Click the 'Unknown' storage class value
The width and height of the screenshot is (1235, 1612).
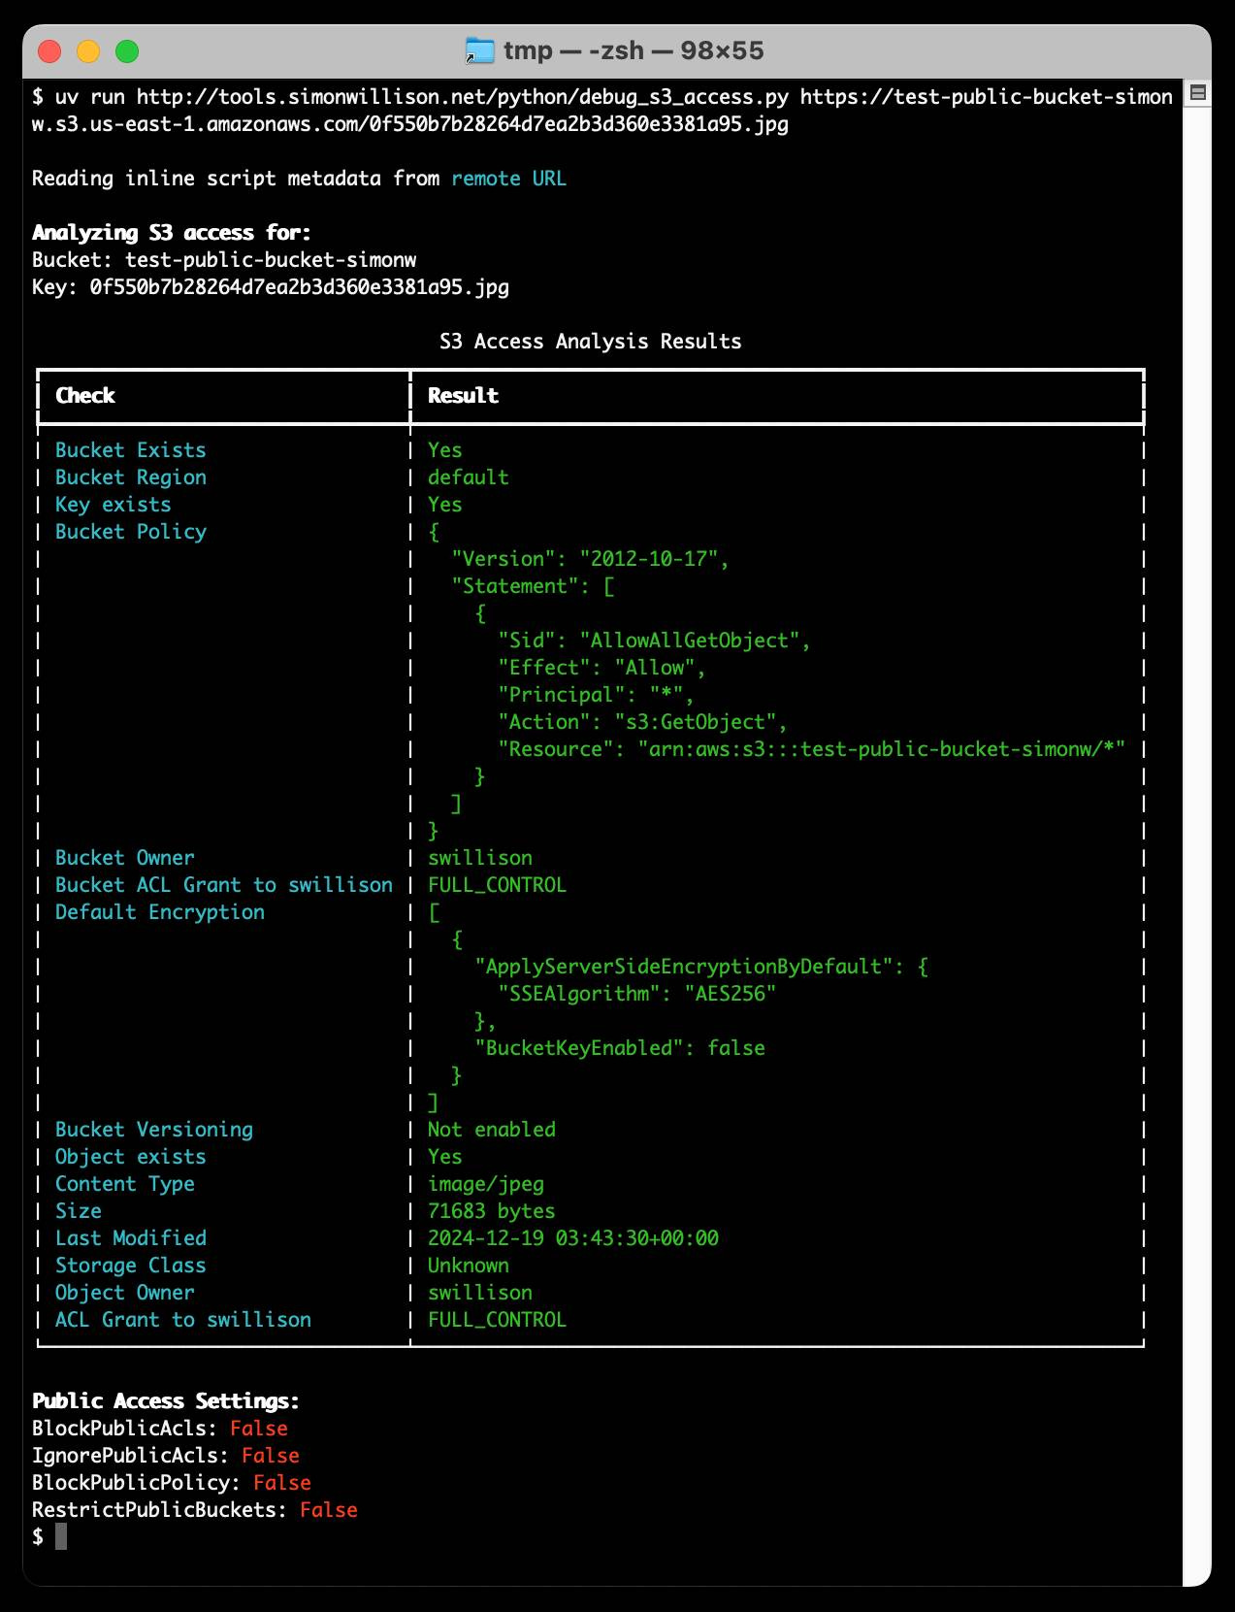469,1266
